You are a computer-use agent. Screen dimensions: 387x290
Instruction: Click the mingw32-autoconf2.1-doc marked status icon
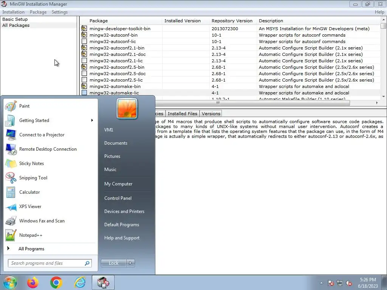(84, 54)
